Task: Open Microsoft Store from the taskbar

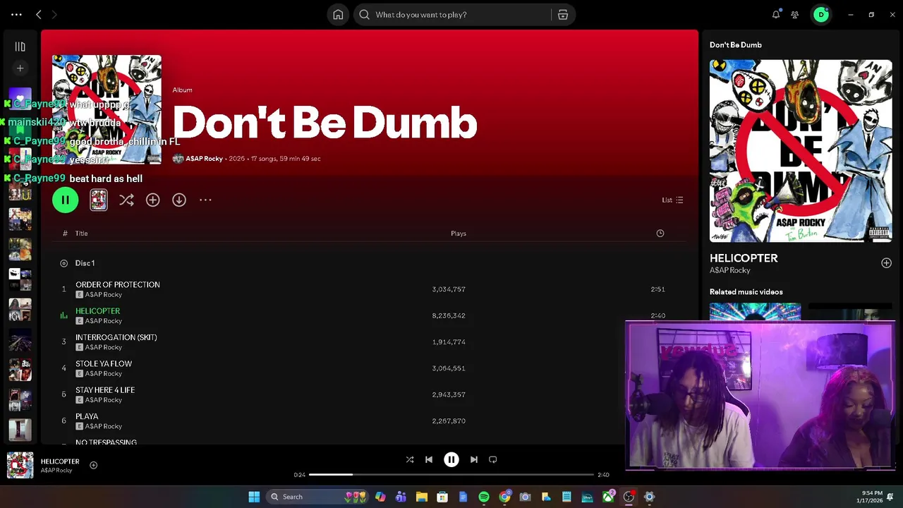Action: (x=442, y=497)
